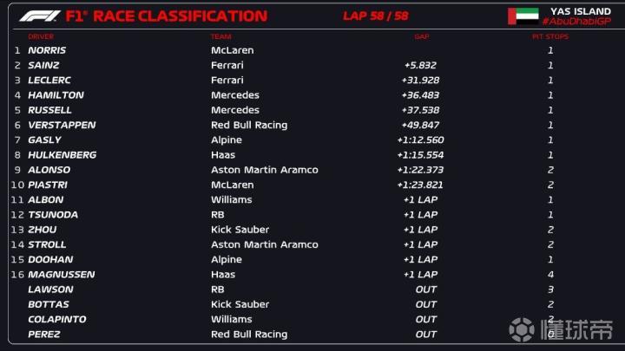Select the PEREZ row at the bottom
Screen dimensions: 625x351
[44, 335]
